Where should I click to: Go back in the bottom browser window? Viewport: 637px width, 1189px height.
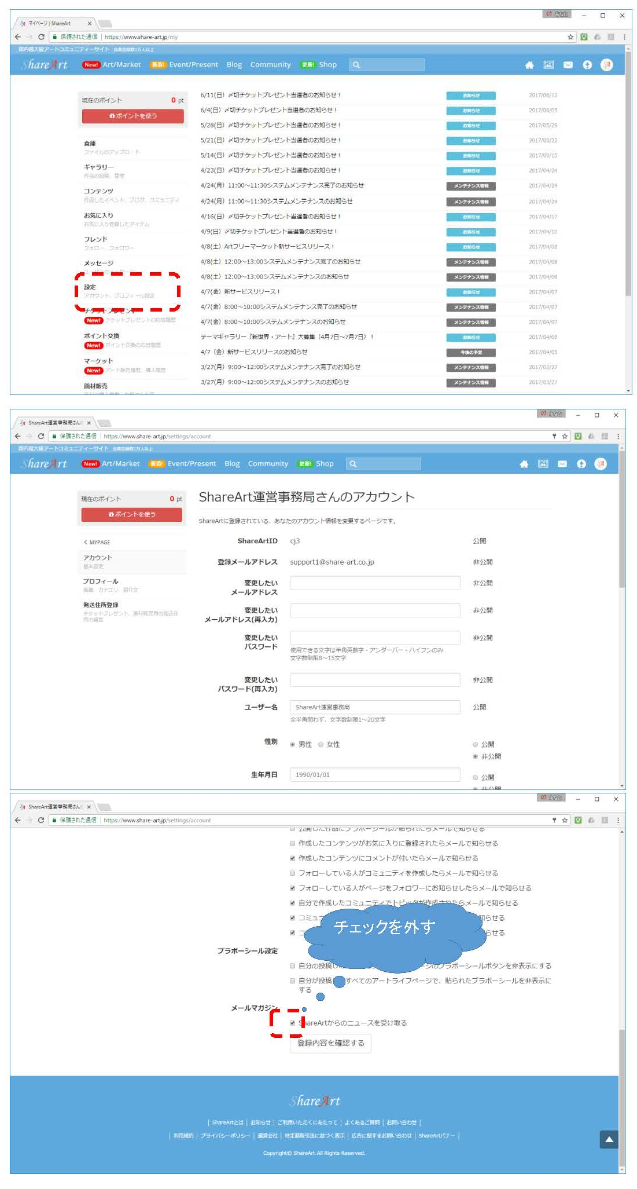click(x=18, y=820)
